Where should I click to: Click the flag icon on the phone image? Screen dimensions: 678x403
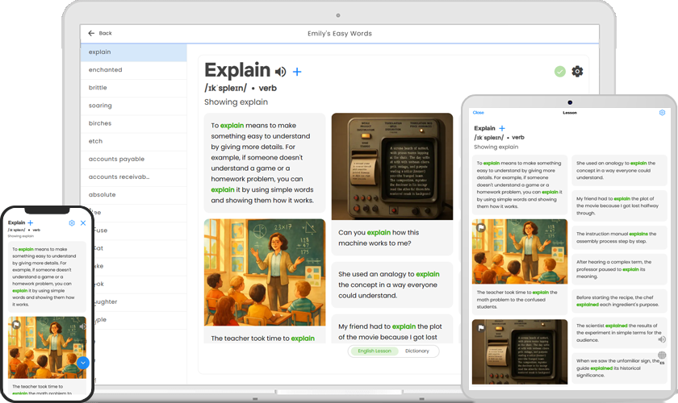pyautogui.click(x=16, y=324)
